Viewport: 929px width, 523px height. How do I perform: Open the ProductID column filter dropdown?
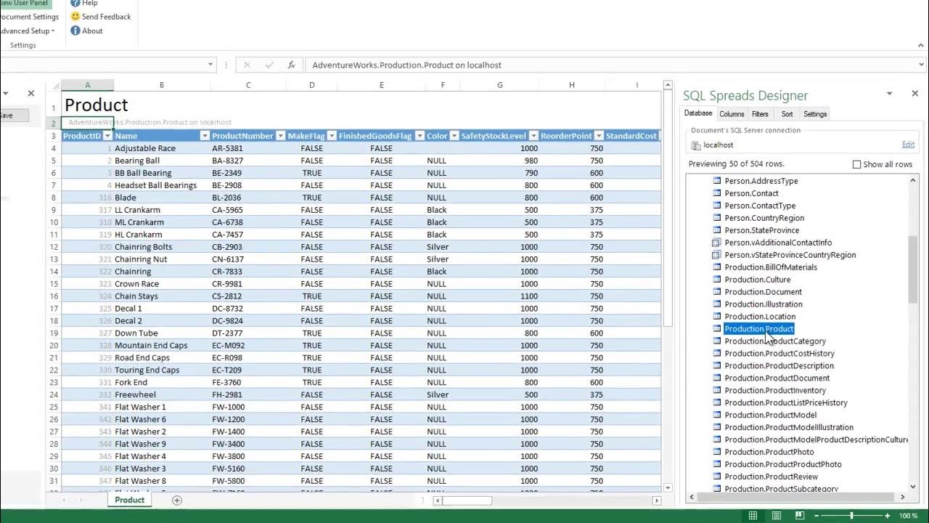tap(107, 135)
